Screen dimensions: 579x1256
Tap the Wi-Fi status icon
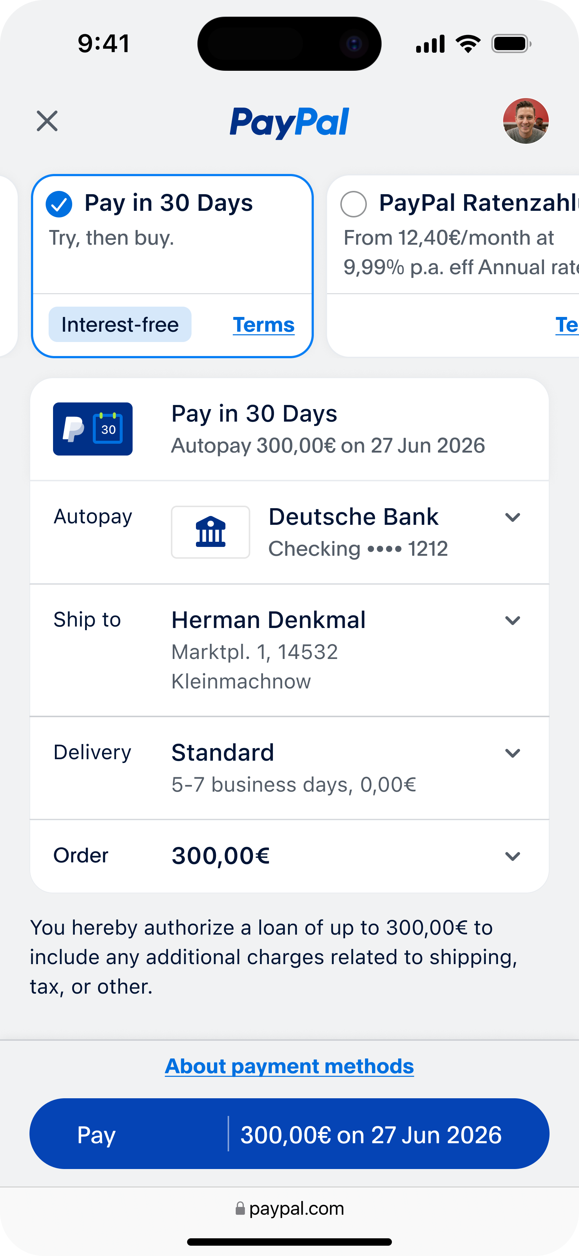[468, 44]
